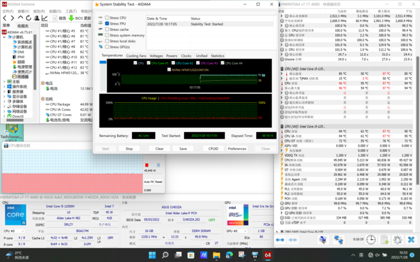Click the 报告 report button in AIDA64 toolbar

point(59,18)
